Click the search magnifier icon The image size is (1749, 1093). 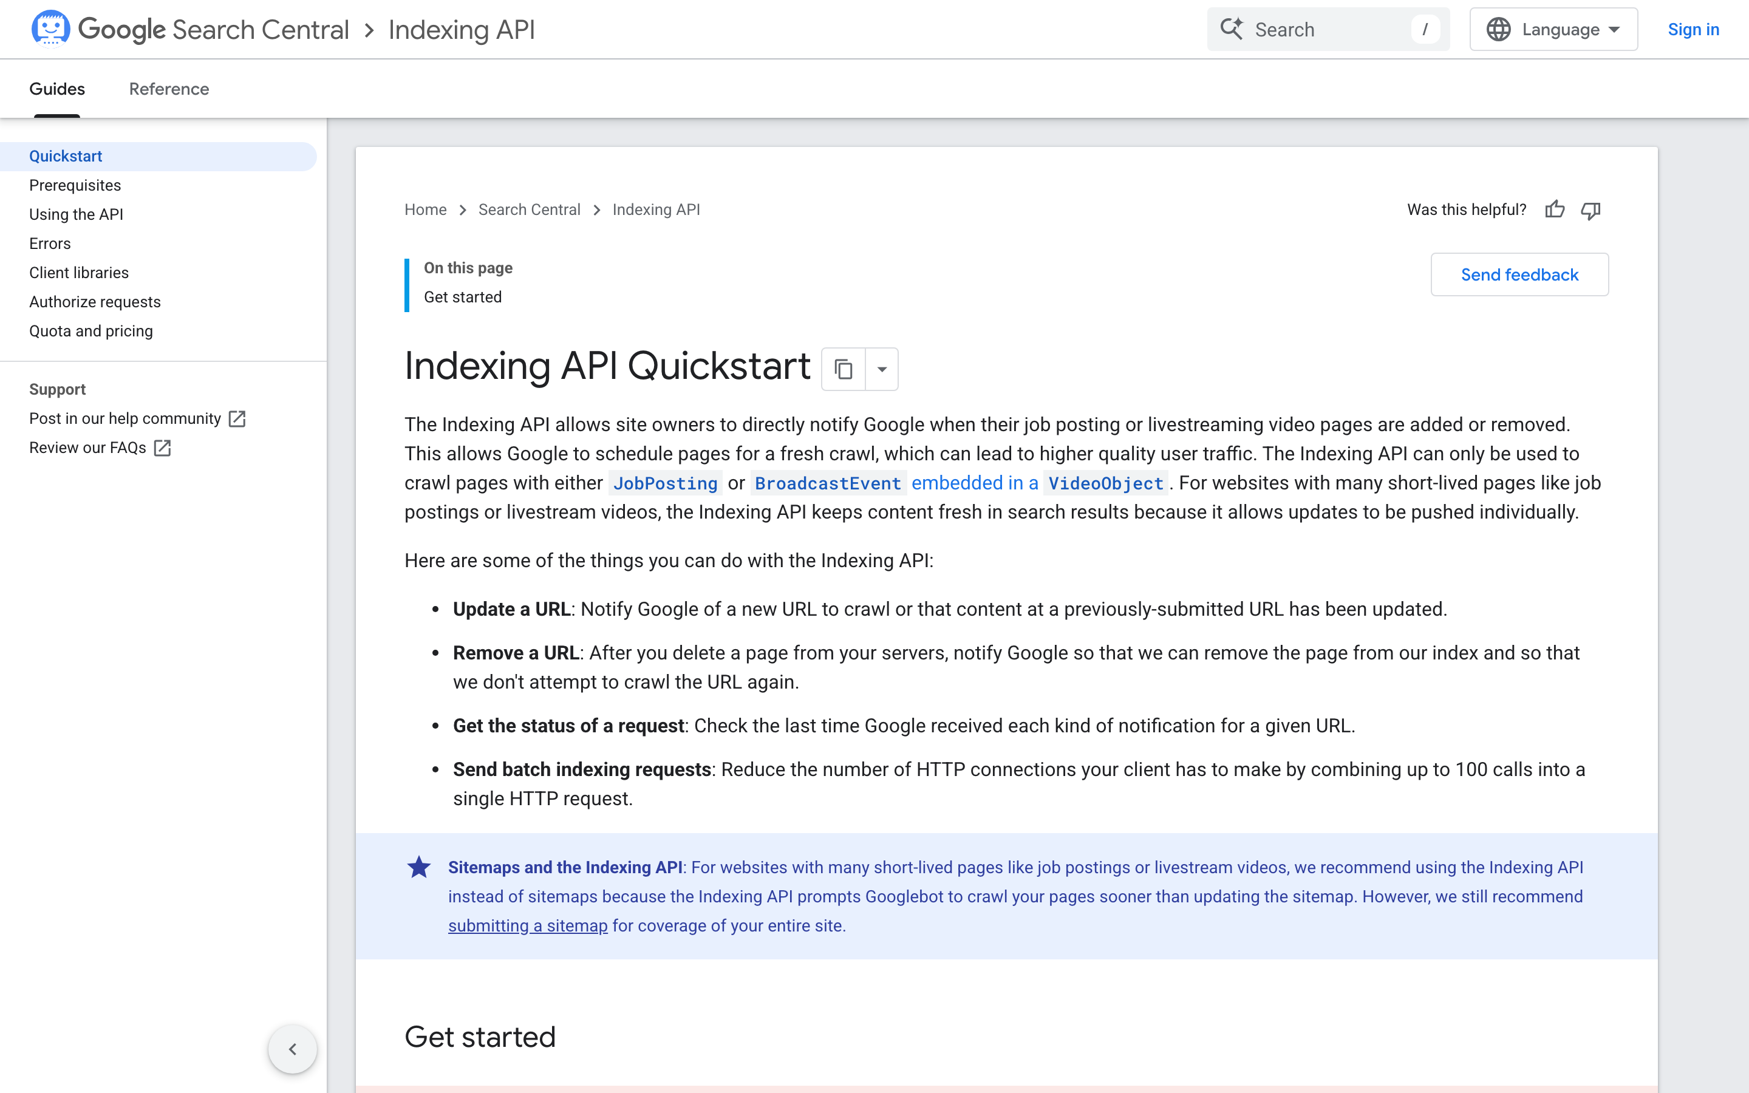1232,29
